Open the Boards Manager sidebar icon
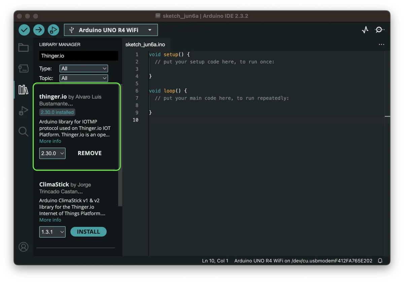The image size is (404, 282). click(x=23, y=68)
